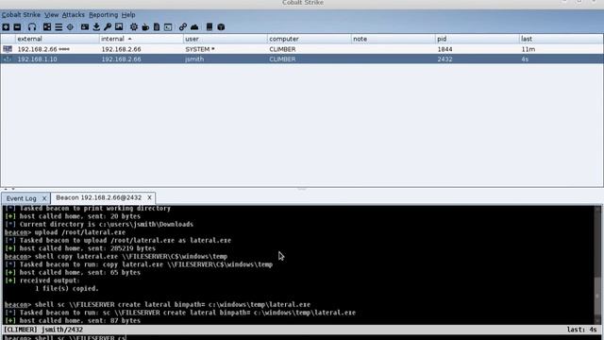This screenshot has height=340, width=604.
Task: Sort sessions by user column header
Action: [x=225, y=39]
